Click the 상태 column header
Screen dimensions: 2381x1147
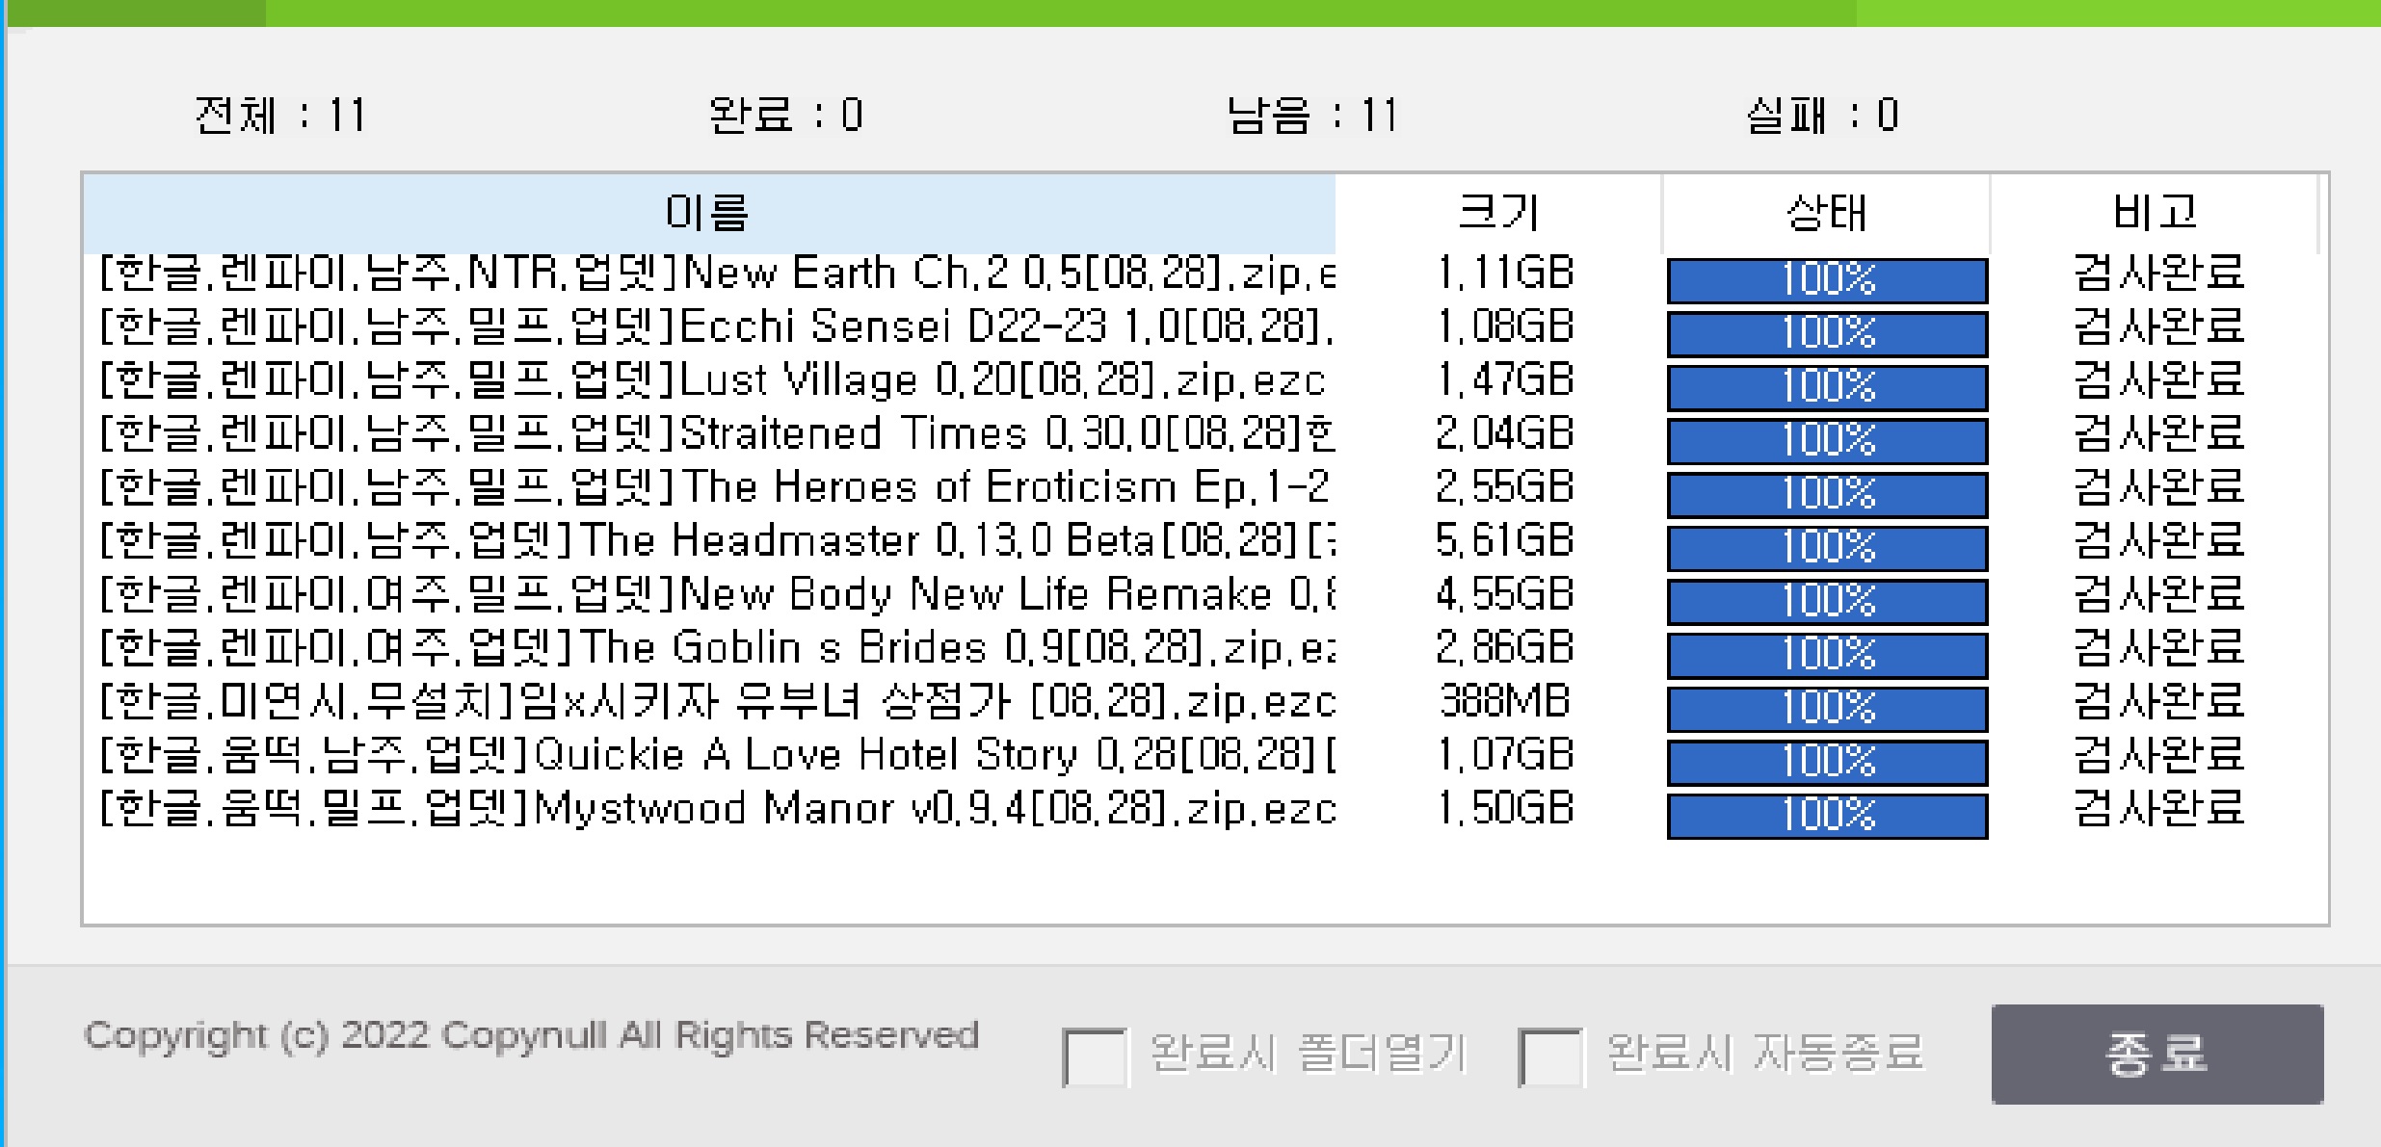click(x=1826, y=213)
